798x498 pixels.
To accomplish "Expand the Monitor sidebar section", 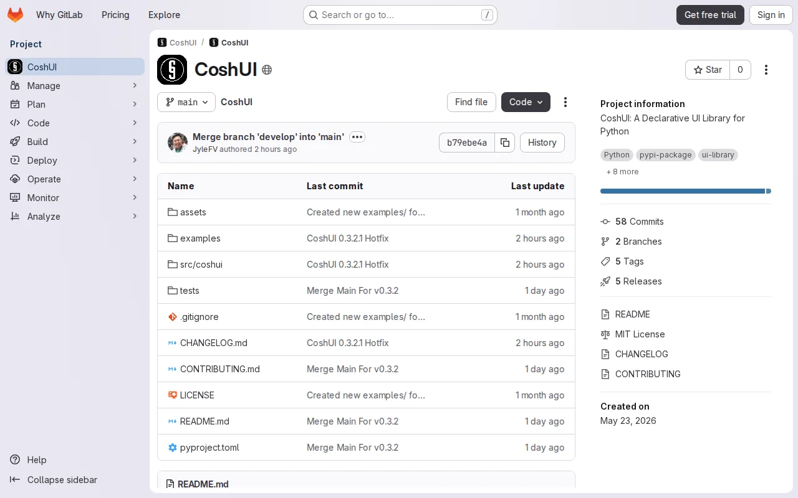I will pos(75,198).
